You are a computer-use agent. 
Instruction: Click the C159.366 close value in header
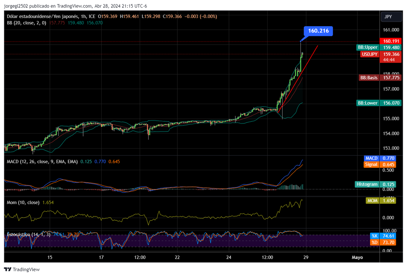point(173,16)
